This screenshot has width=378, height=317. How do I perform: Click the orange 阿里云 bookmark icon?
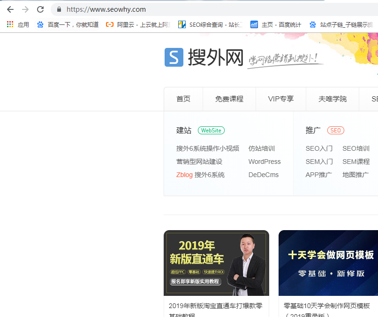110,24
